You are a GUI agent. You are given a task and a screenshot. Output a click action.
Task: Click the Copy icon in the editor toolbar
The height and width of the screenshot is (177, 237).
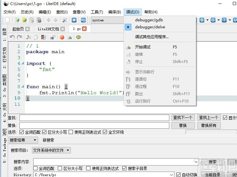(x=36, y=37)
